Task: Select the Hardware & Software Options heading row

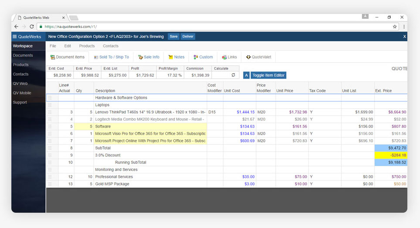Action: (x=227, y=98)
